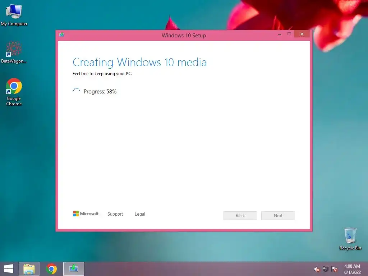
Task: Open File Explorer from the taskbar
Action: coord(29,269)
